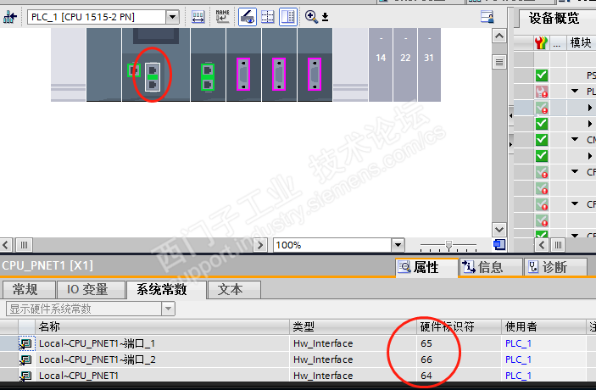This screenshot has height=390, width=596.
Task: Click the 使用者 column header
Action: [x=543, y=326]
